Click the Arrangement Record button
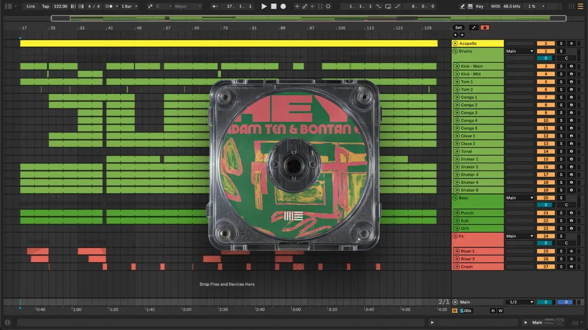This screenshot has width=588, height=330. 283,6
